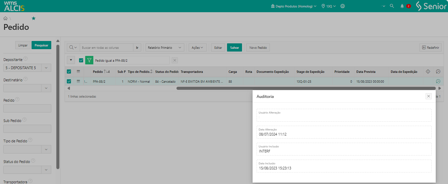The height and width of the screenshot is (184, 448).
Task: Click the Transportadora column header
Action: click(192, 71)
